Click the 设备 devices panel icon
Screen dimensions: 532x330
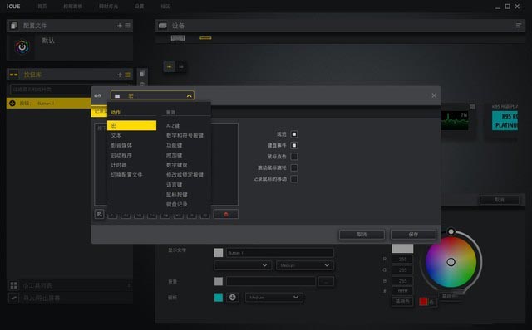pos(163,26)
